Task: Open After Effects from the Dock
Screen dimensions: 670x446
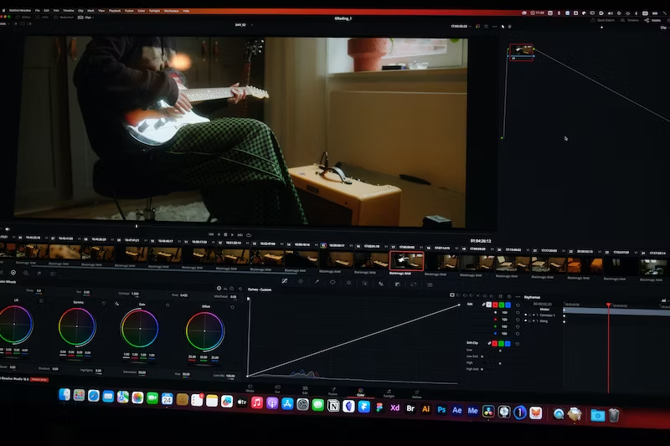Action: [456, 410]
